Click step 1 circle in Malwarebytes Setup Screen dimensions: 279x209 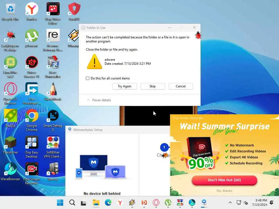[x=164, y=147]
